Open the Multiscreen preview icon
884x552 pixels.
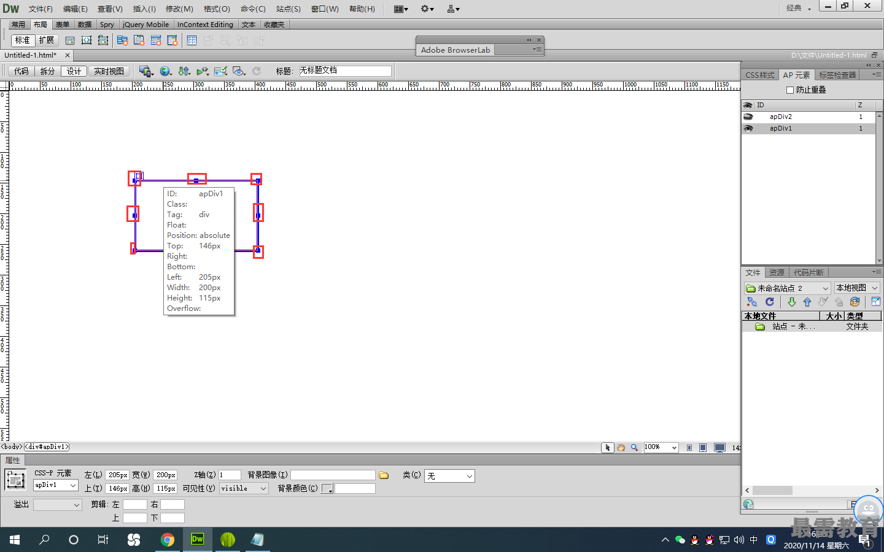(x=146, y=71)
